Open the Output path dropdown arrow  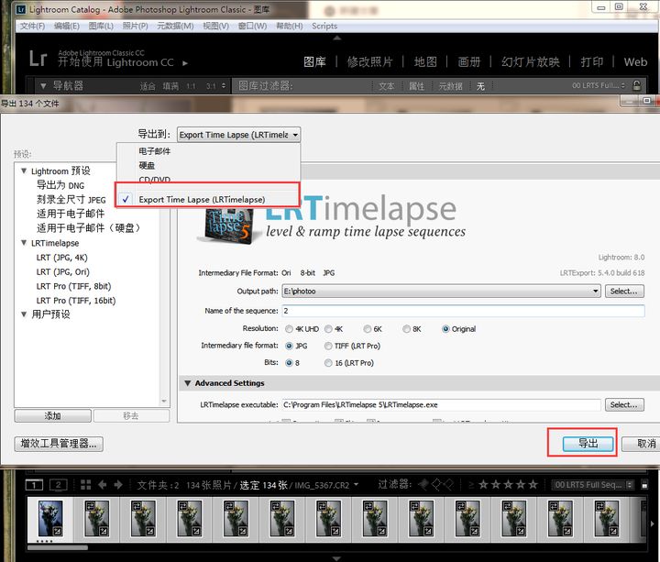[x=595, y=291]
